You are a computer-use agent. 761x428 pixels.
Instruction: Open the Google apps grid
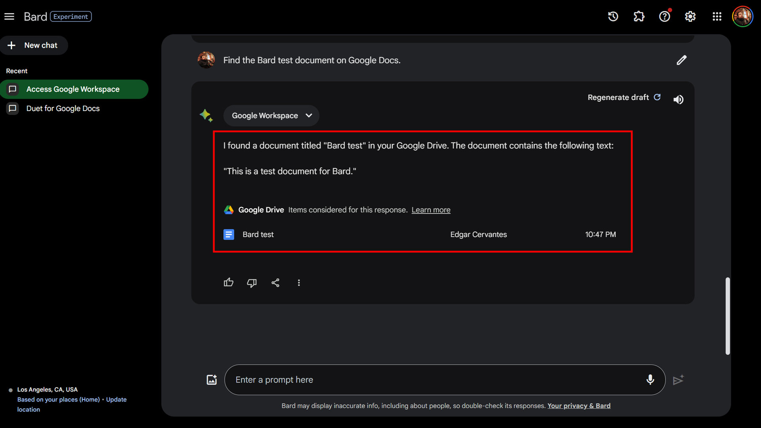[717, 17]
